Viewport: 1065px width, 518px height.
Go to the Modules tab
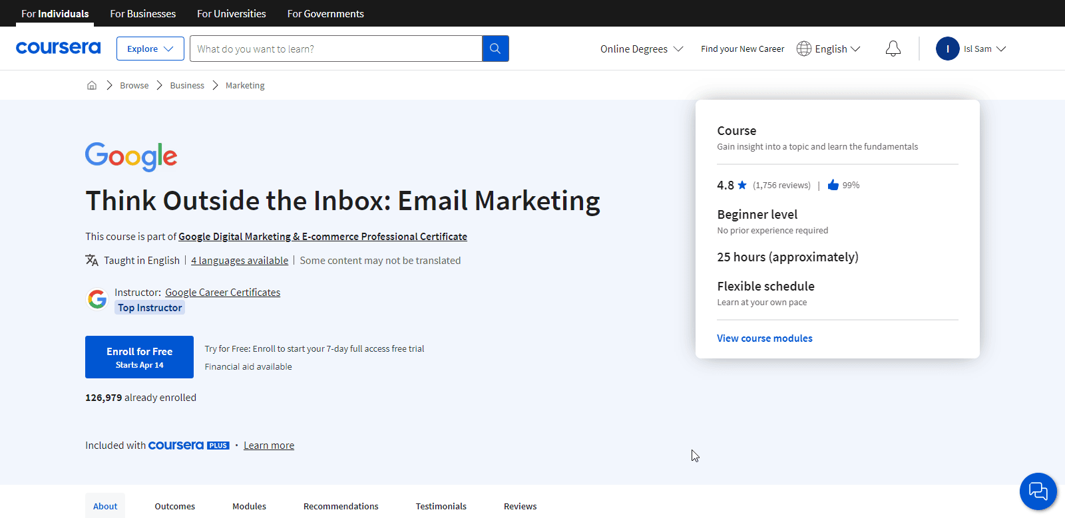pos(249,506)
